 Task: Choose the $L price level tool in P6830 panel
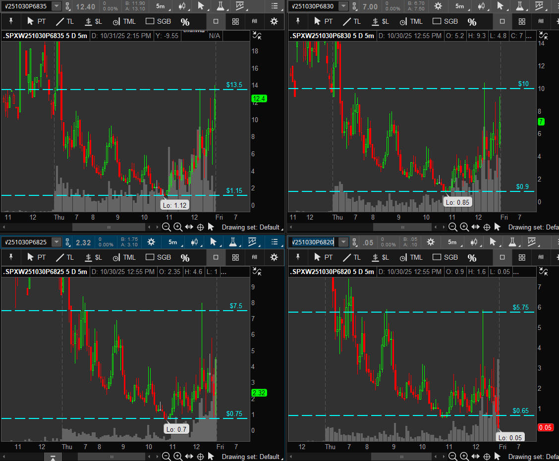click(x=380, y=22)
